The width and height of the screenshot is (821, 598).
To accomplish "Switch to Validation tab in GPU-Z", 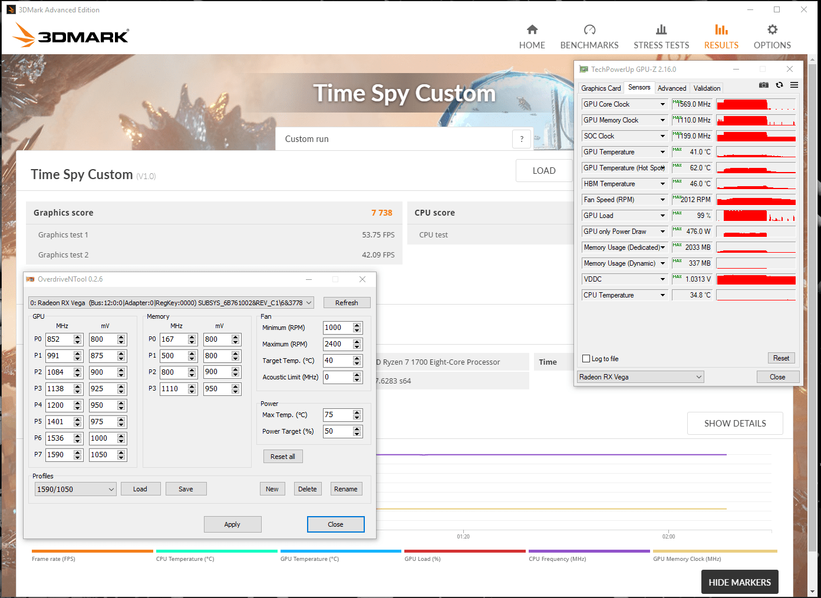I will 707,88.
